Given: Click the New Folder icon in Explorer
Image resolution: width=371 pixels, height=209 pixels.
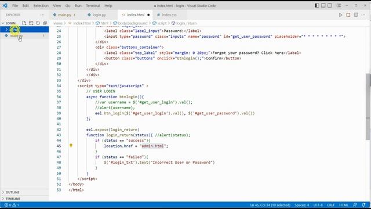Looking at the screenshot, I should 31,23.
